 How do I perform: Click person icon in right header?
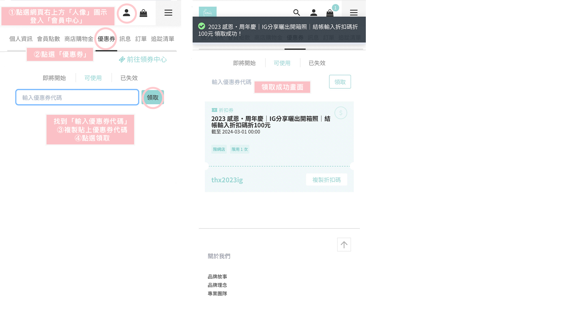tap(314, 13)
